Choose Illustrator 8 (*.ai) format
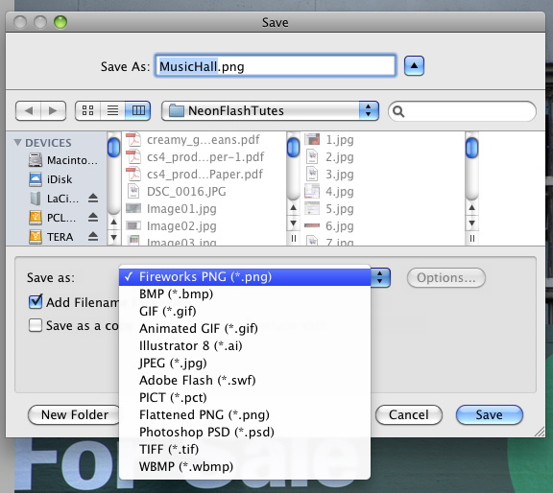This screenshot has height=493, width=553. pyautogui.click(x=245, y=345)
